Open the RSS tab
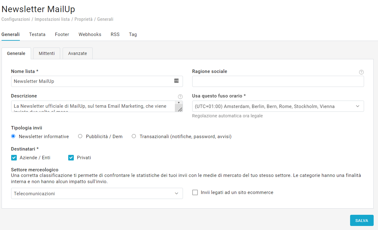Viewport: 378px width, 230px height. point(115,34)
